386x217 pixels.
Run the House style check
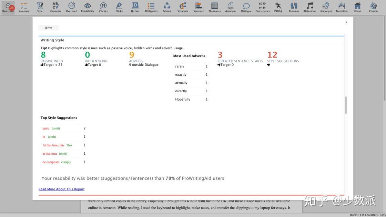pyautogui.click(x=357, y=7)
